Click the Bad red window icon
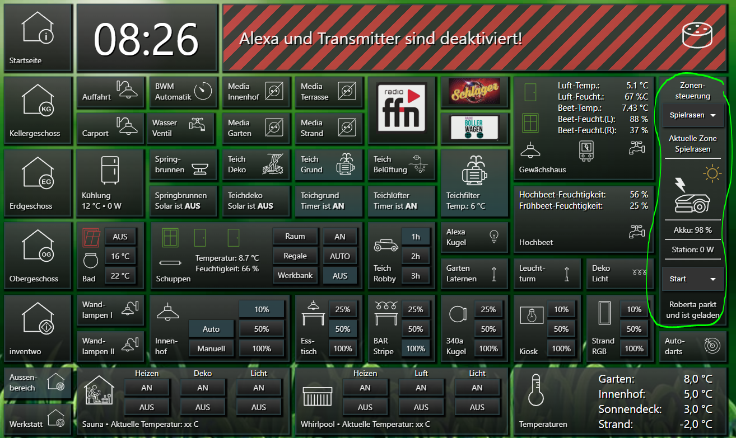This screenshot has width=736, height=438. (x=90, y=237)
